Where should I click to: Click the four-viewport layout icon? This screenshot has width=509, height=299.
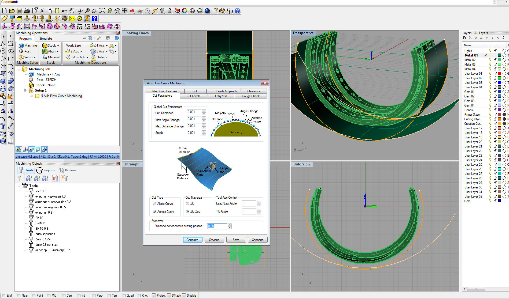124,11
